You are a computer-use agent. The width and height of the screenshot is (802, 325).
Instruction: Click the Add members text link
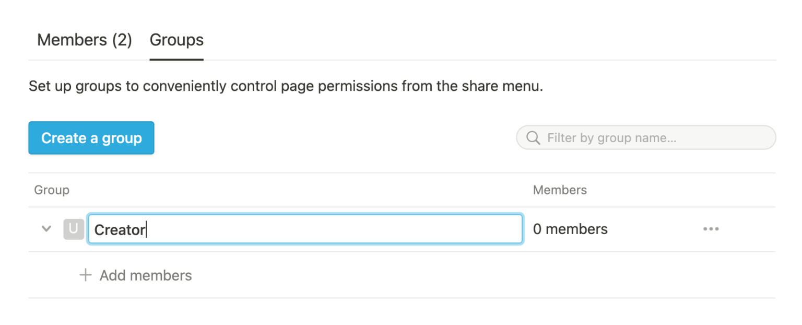pos(146,275)
